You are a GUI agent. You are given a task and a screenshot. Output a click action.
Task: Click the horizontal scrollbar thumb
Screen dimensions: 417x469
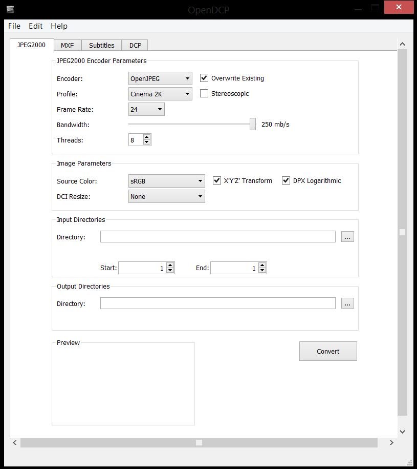199,443
